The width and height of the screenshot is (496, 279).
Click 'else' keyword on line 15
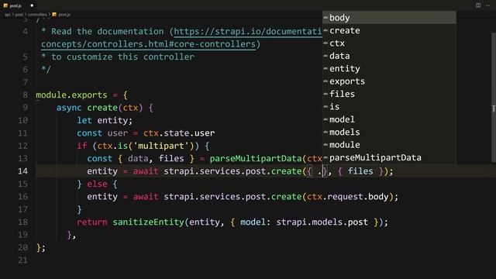pyautogui.click(x=97, y=184)
